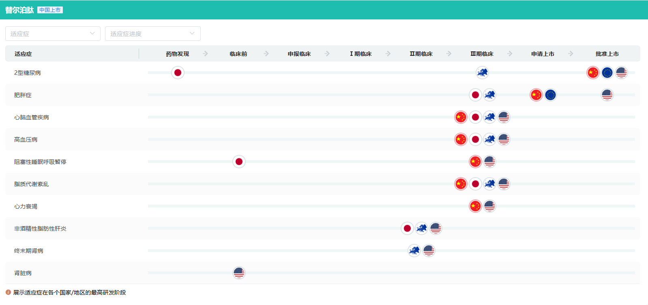Image resolution: width=648 pixels, height=305 pixels.
Task: Select the 2型糖尿病 indication label
Action: (x=28, y=73)
